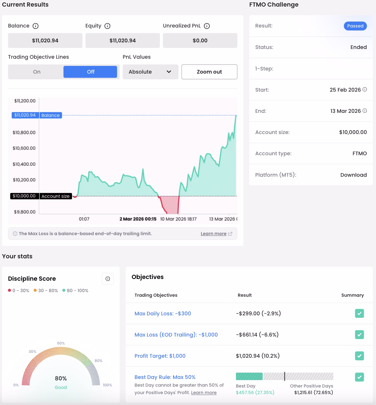The height and width of the screenshot is (405, 376).
Task: Click the Max Loss EOD Trailing checkmark
Action: pos(359,335)
